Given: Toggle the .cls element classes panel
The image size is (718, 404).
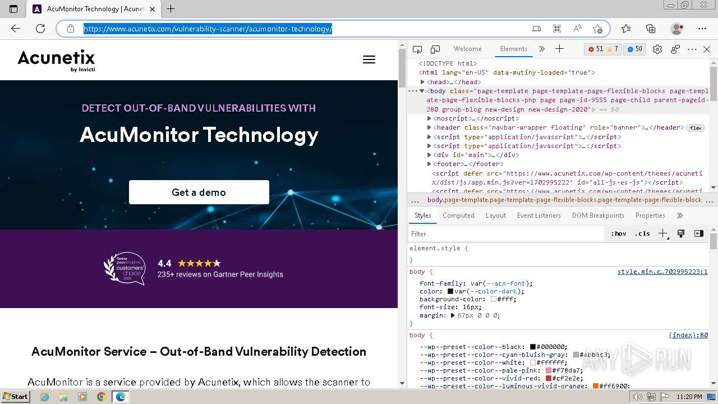Looking at the screenshot, I should [x=642, y=233].
